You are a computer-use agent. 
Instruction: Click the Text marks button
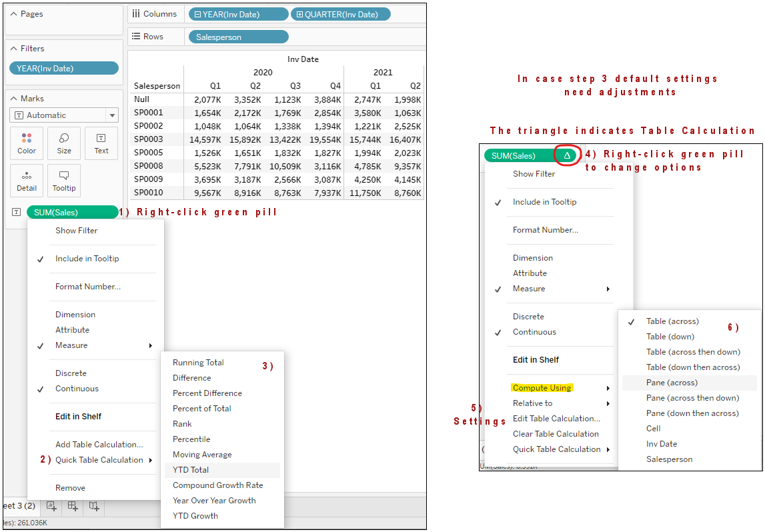pyautogui.click(x=101, y=143)
